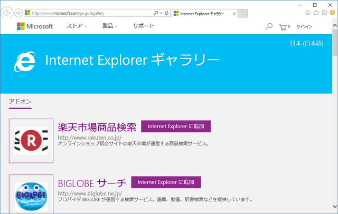This screenshot has height=214, width=338.
Task: Refresh the page with the reload icon
Action: (x=167, y=13)
